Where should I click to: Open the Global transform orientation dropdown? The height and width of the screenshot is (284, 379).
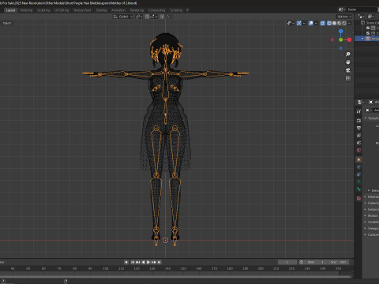(x=123, y=17)
